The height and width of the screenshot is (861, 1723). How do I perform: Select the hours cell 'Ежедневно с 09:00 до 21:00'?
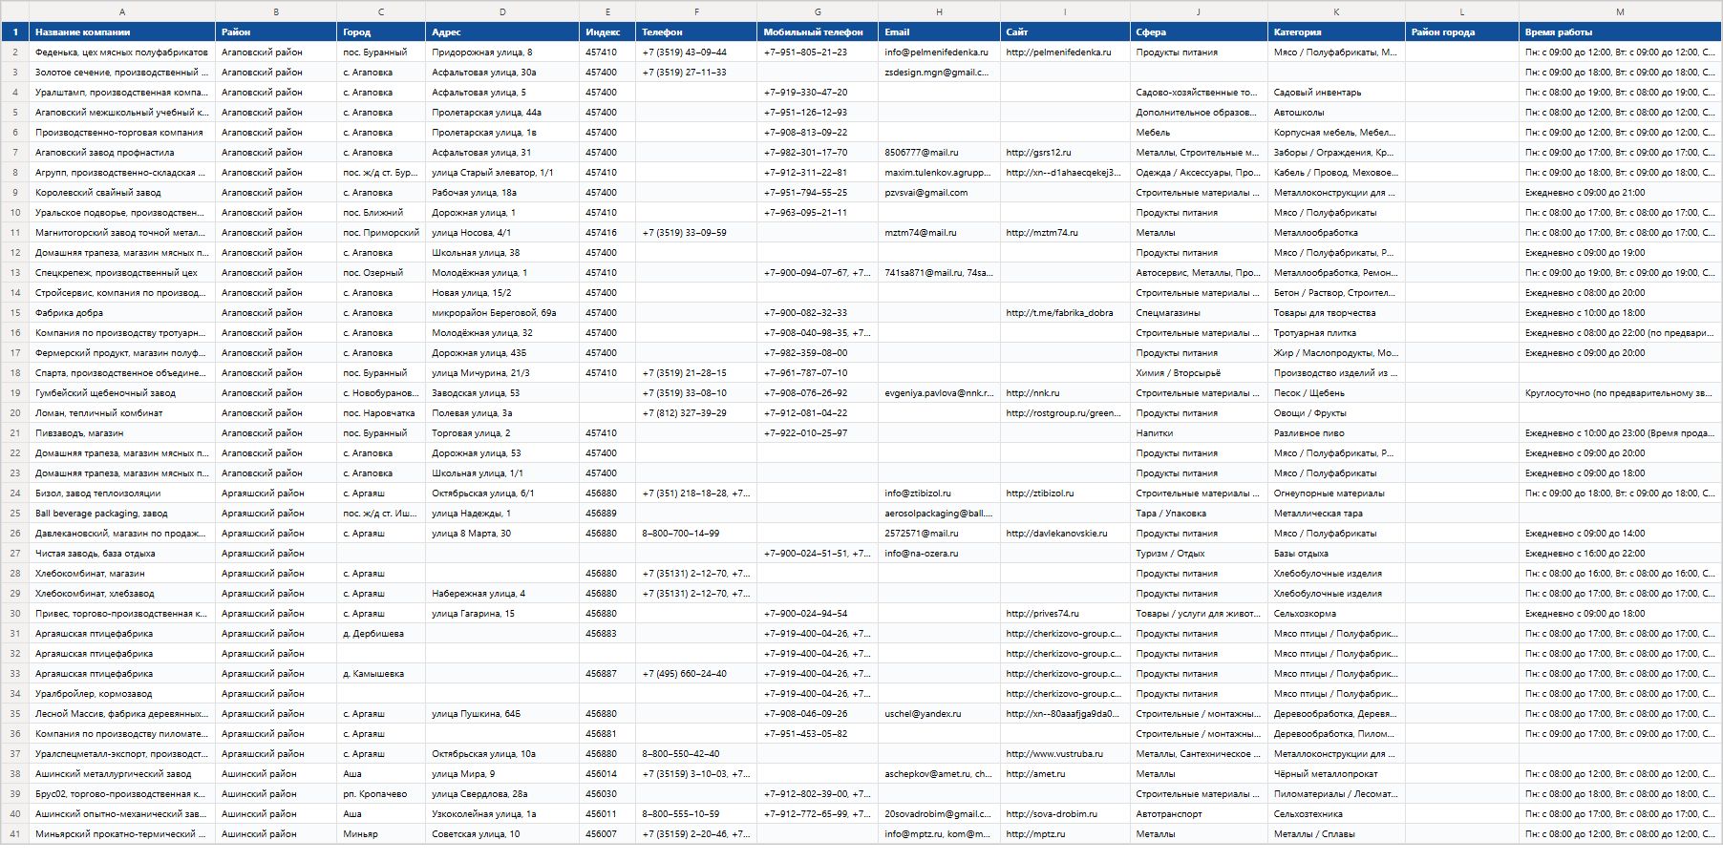tap(1620, 193)
